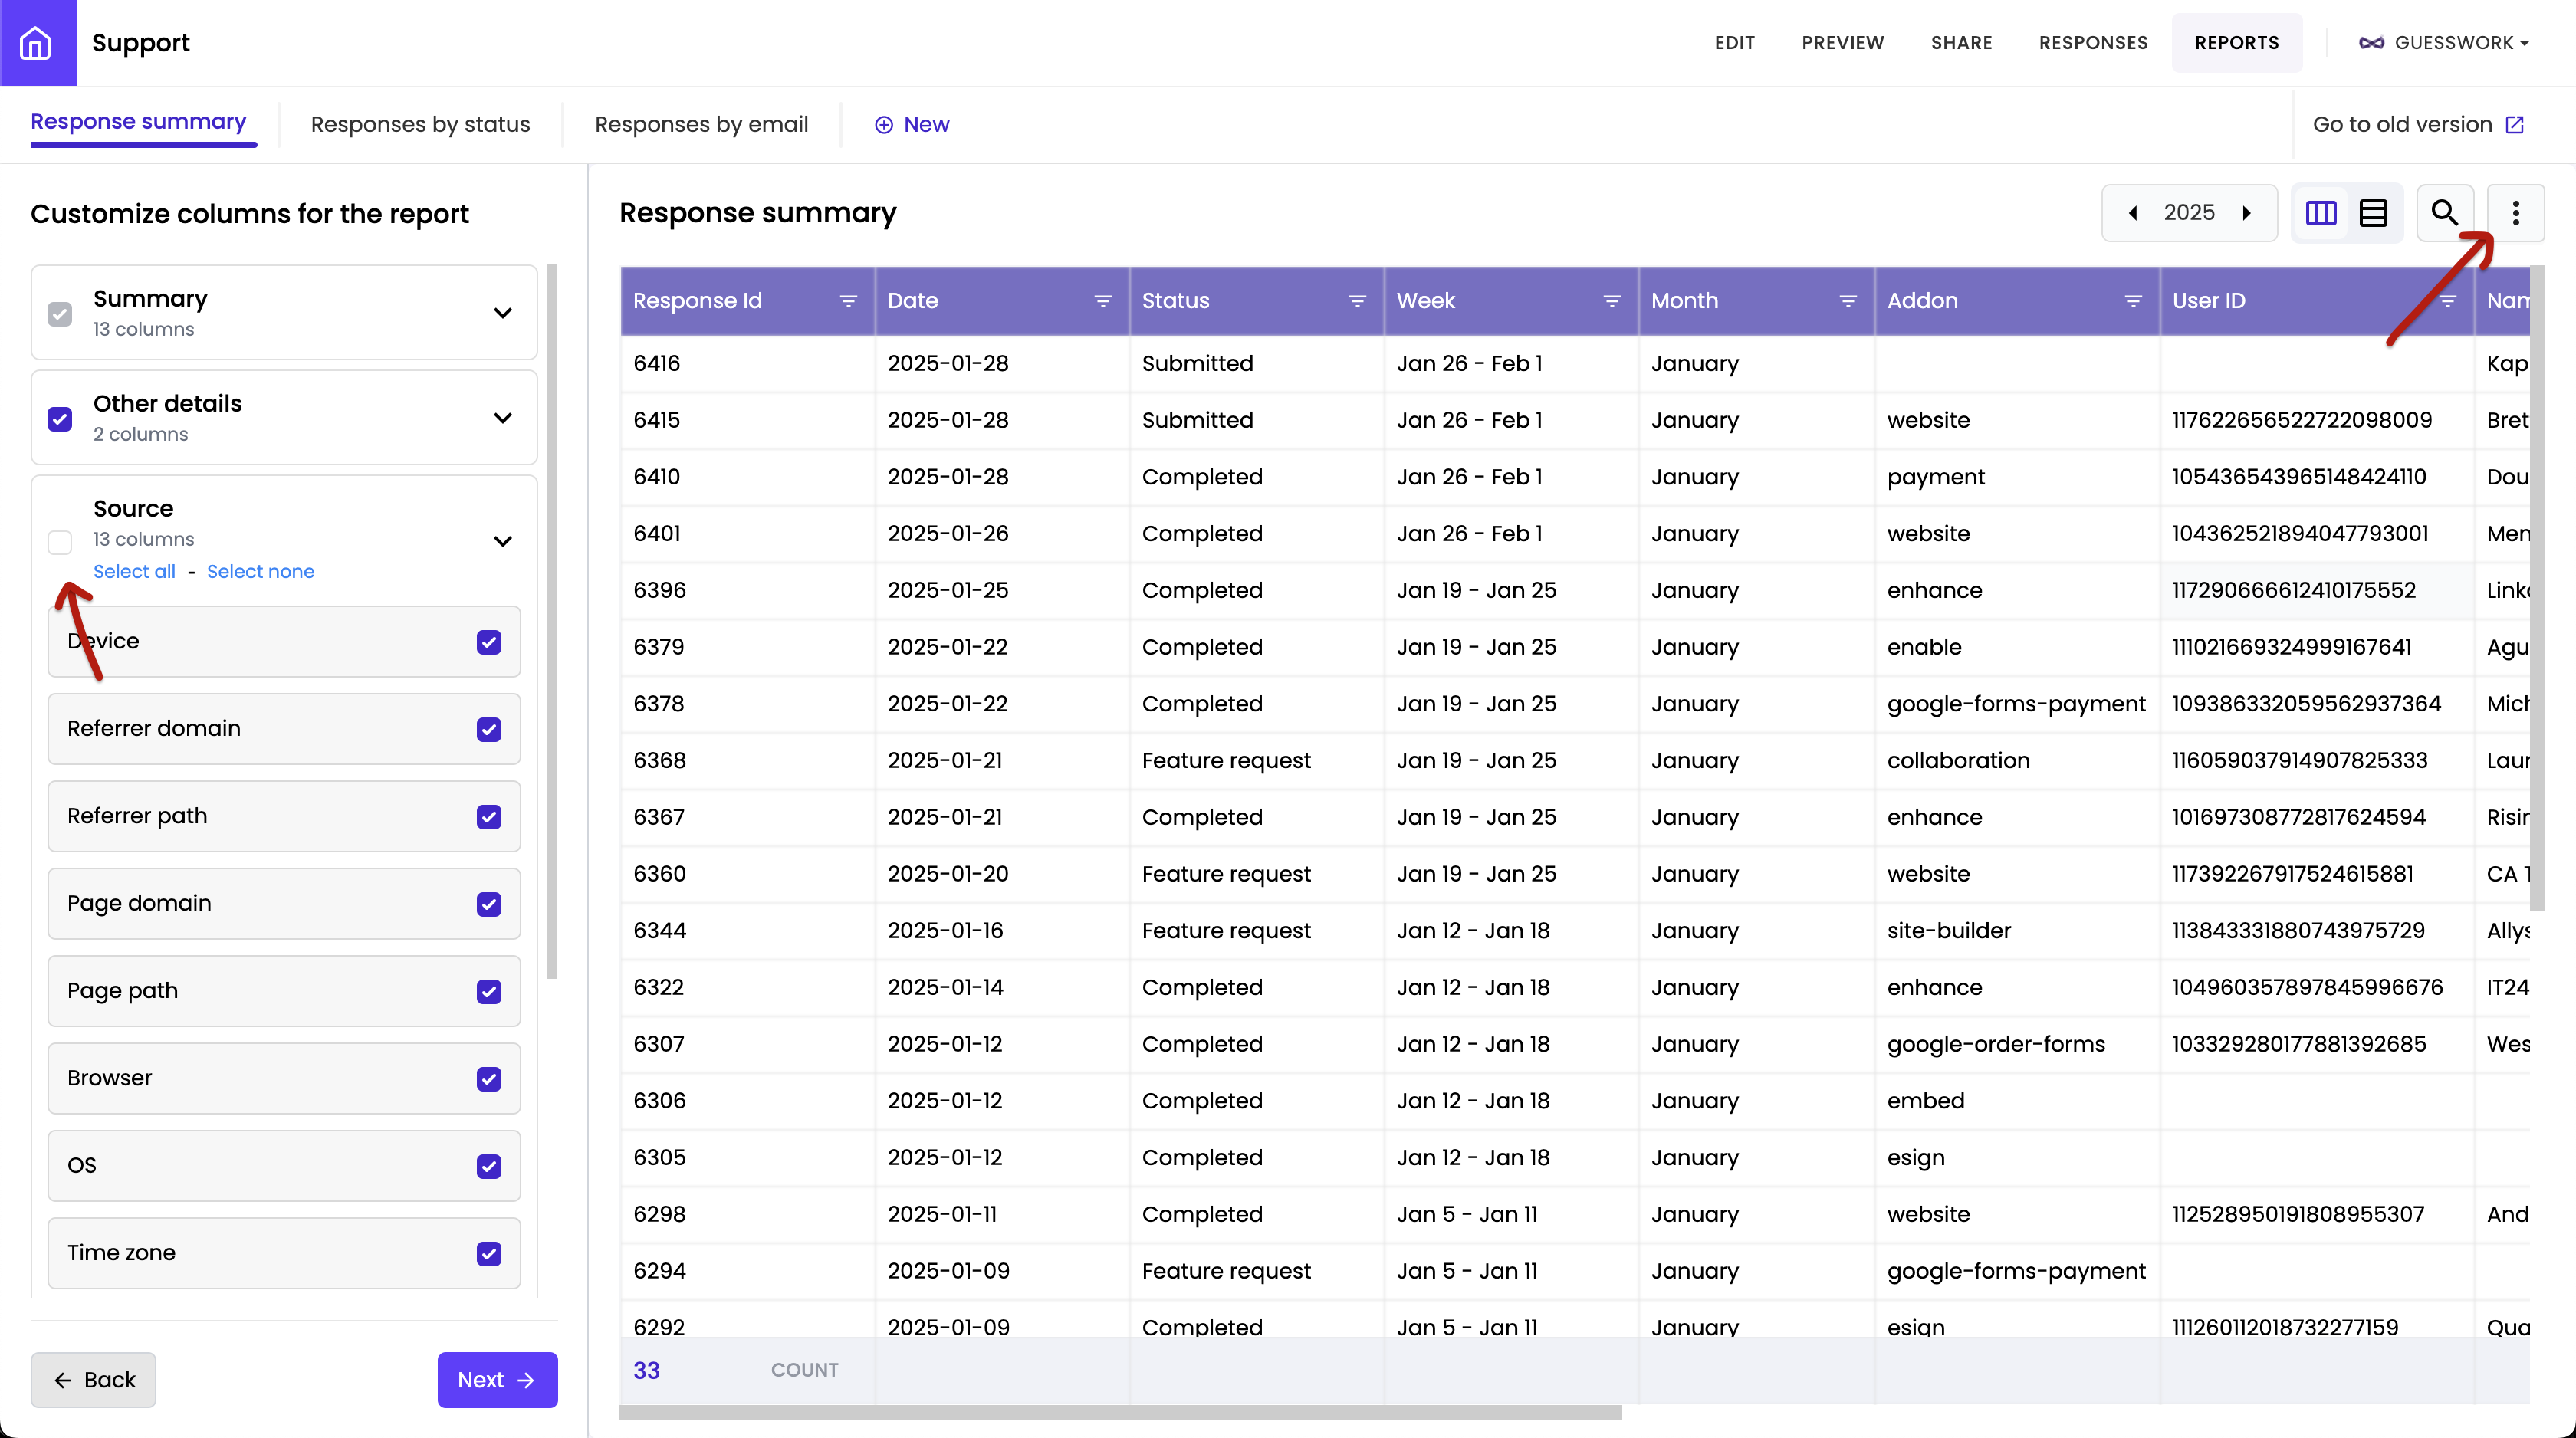Image resolution: width=2576 pixels, height=1438 pixels.
Task: Open the SHARE menu item
Action: pos(1961,43)
